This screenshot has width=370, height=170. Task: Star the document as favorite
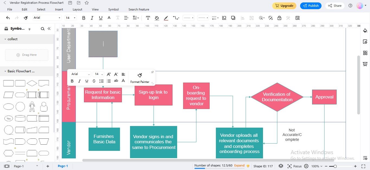(87, 3)
